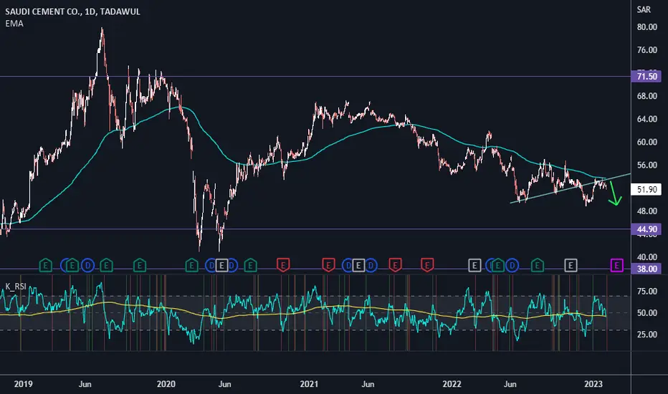
Task: Select the blue dividend D marker at June 2019
Action: click(87, 265)
